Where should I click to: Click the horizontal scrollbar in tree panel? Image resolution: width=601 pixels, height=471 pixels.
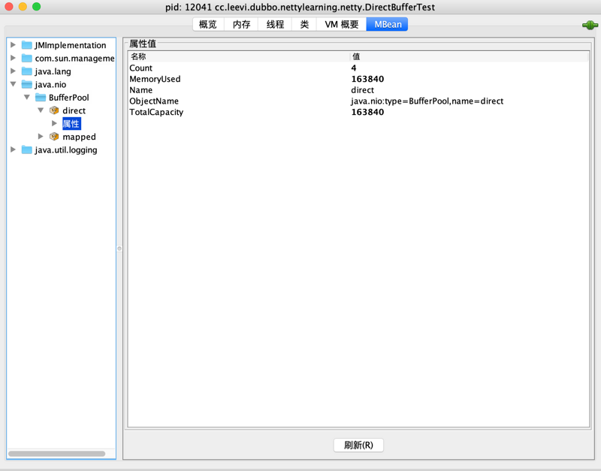tap(57, 454)
